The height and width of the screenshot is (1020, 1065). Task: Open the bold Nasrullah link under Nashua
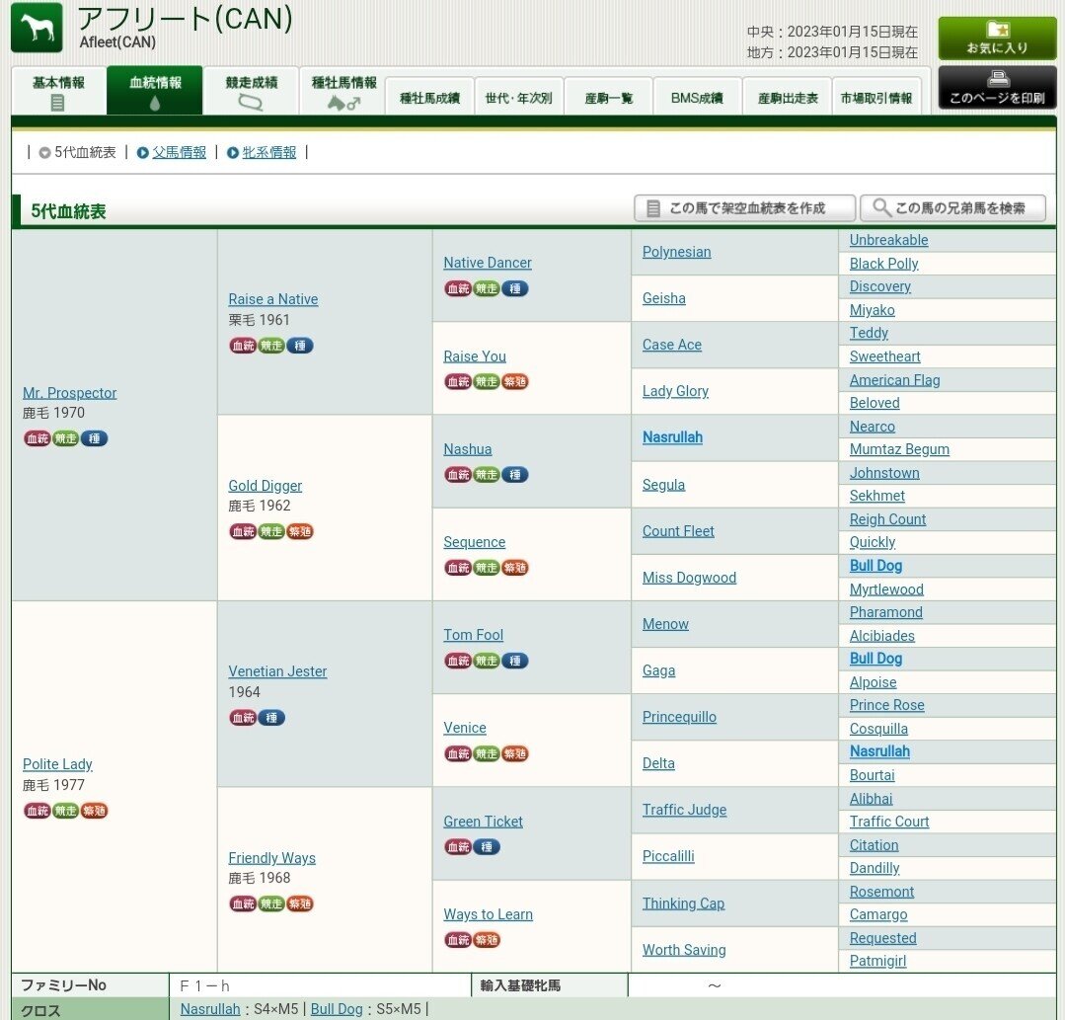pyautogui.click(x=672, y=437)
